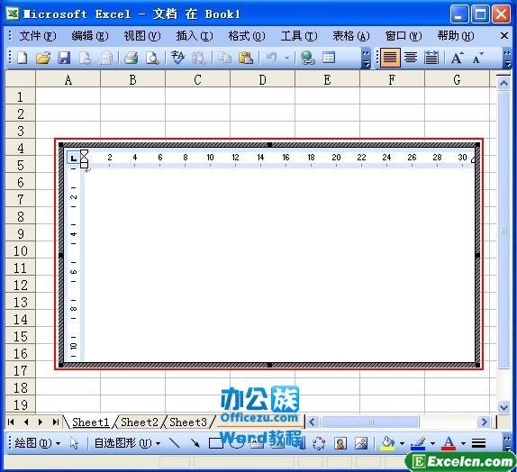Insert picture from file icon
This screenshot has width=517, height=472.
pos(361,443)
